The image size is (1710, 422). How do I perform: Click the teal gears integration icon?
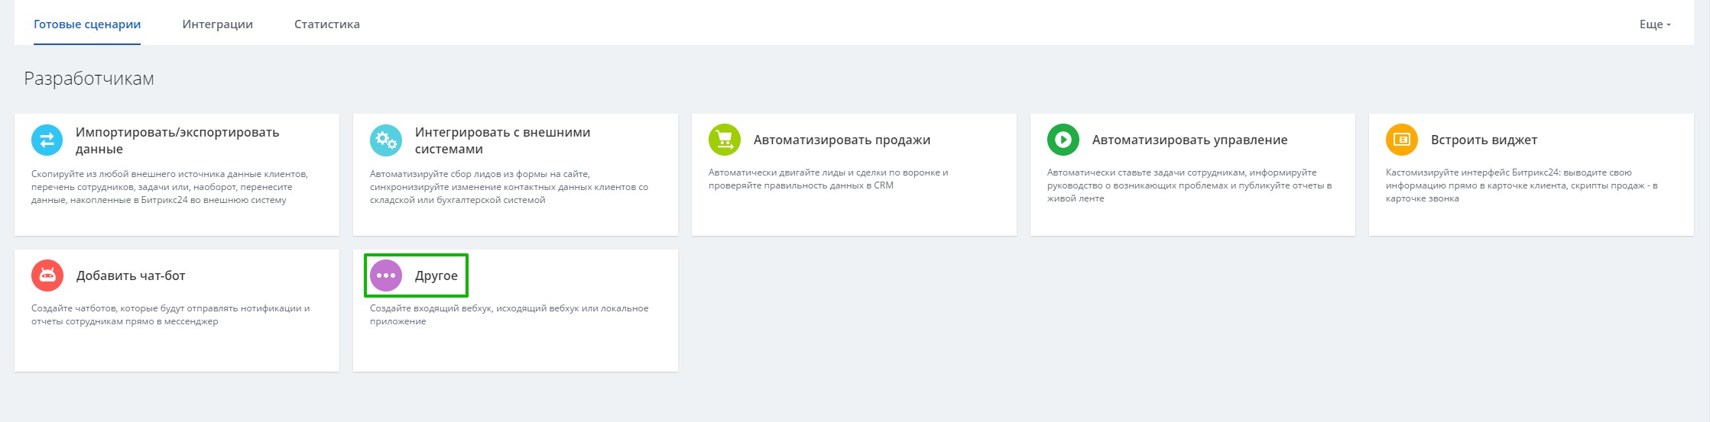(x=386, y=140)
